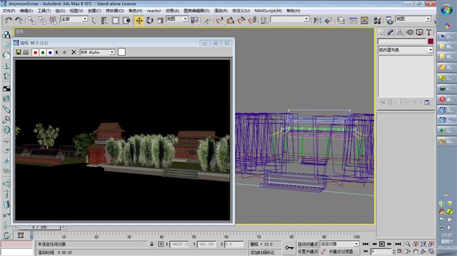This screenshot has height=256, width=457.
Task: Click the Use Pivot Point Center icon
Action: [x=194, y=20]
